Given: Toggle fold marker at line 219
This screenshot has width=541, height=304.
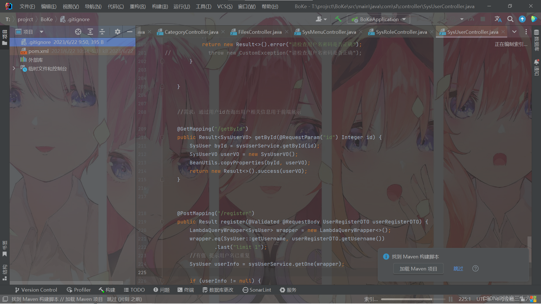Looking at the screenshot, I should pos(162,222).
